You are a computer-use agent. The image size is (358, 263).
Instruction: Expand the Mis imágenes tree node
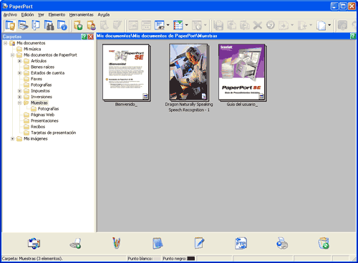click(13, 138)
